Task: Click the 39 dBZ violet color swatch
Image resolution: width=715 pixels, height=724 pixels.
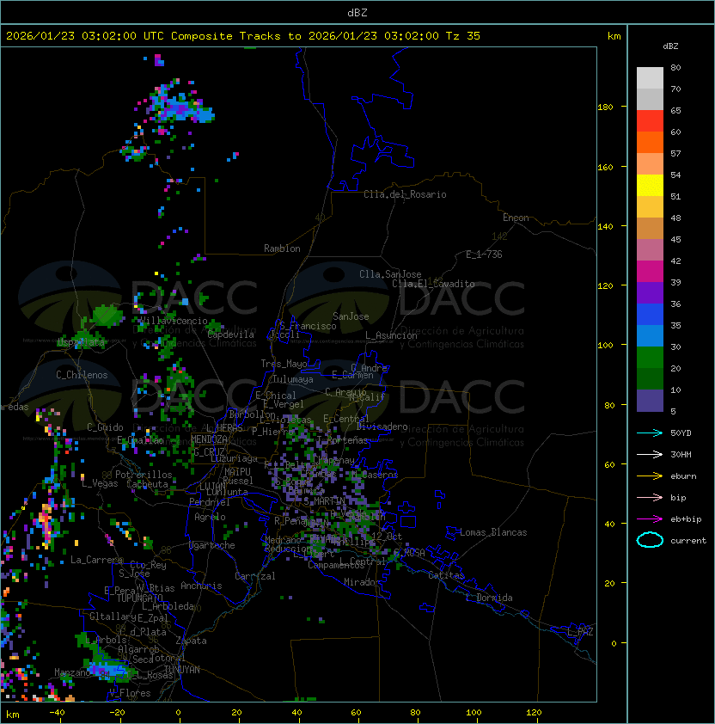Action: coord(650,292)
